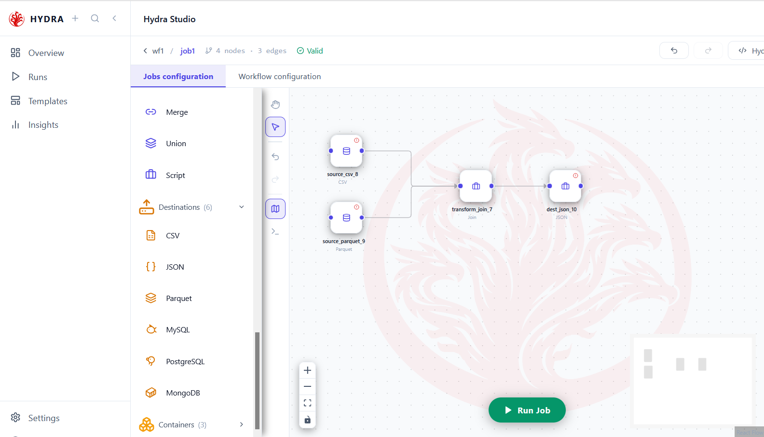Activate the hand pan tool

pyautogui.click(x=275, y=104)
